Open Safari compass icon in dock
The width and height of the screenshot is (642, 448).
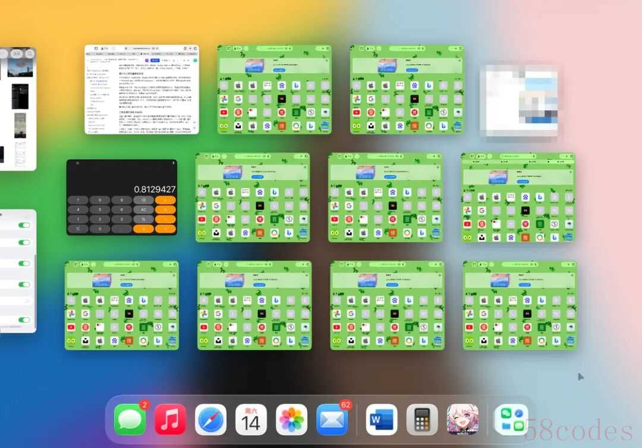point(210,419)
